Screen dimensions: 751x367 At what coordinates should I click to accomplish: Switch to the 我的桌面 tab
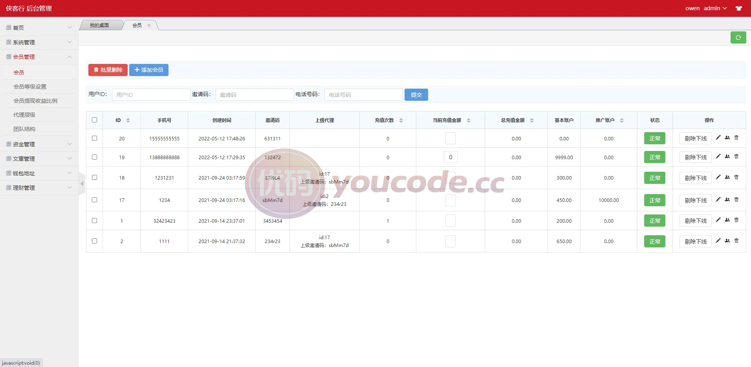pos(99,25)
